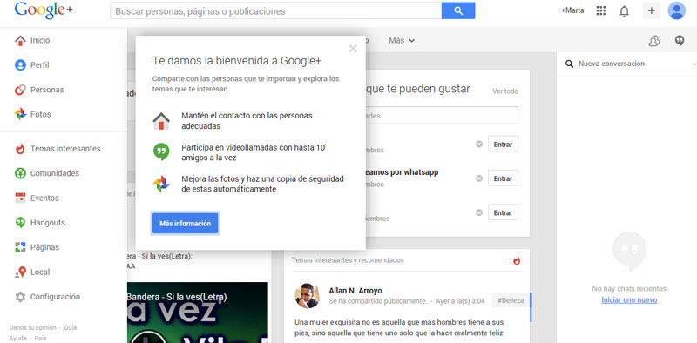Expand the Nueva conversación dropdown arrow

tap(694, 64)
